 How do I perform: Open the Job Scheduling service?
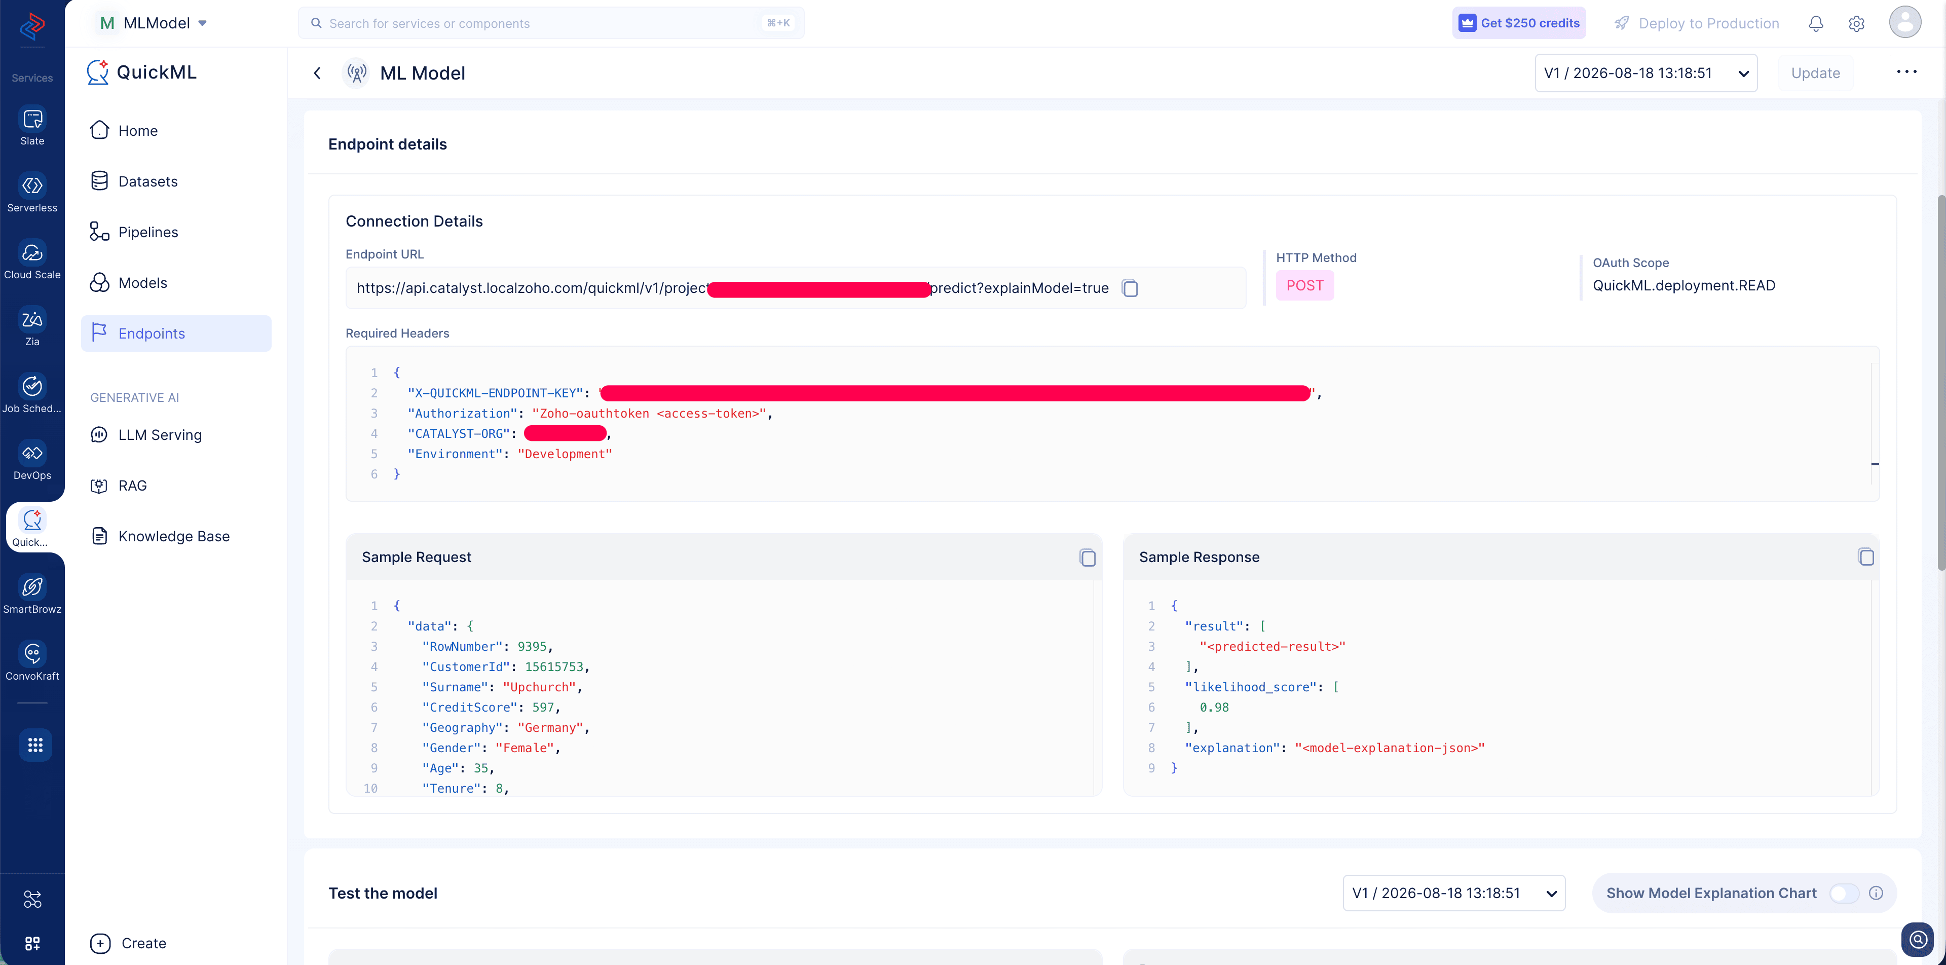coord(32,394)
